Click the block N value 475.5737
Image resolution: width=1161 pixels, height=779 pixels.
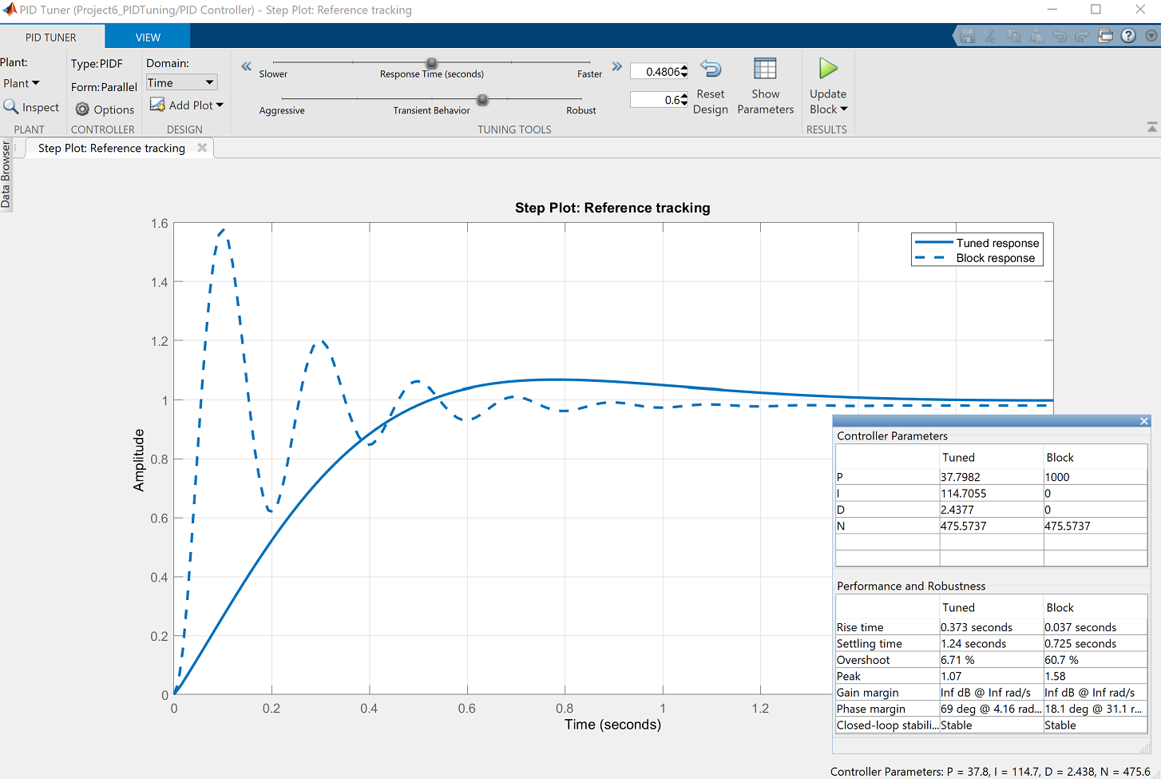[1095, 526]
